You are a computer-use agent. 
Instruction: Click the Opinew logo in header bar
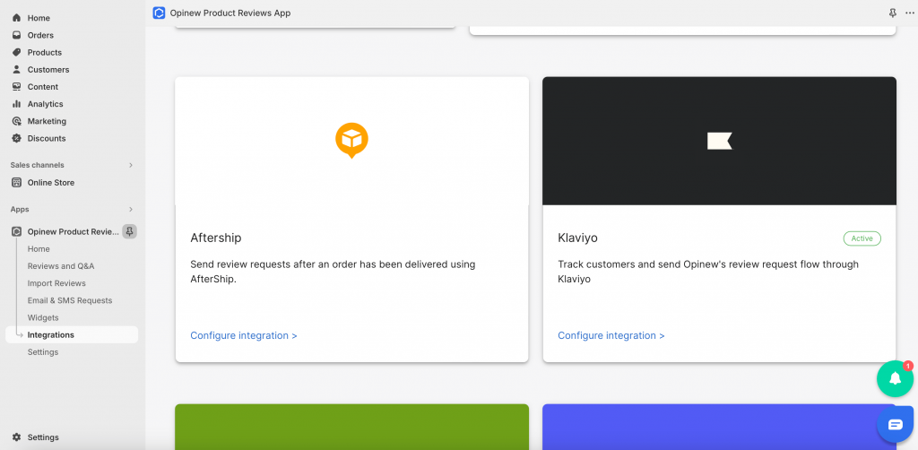[x=159, y=13]
